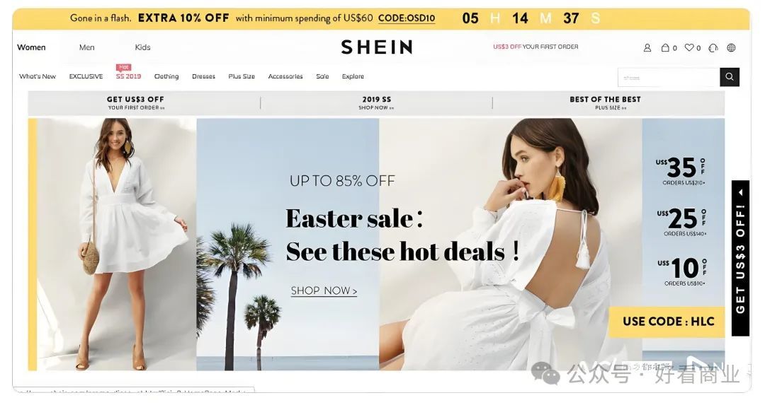
Task: Click the CODE:OSD10 promo link
Action: coord(407,18)
